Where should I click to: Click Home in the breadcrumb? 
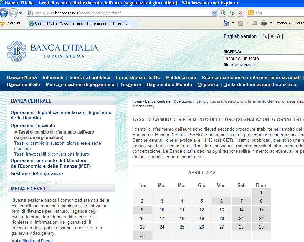click(137, 101)
